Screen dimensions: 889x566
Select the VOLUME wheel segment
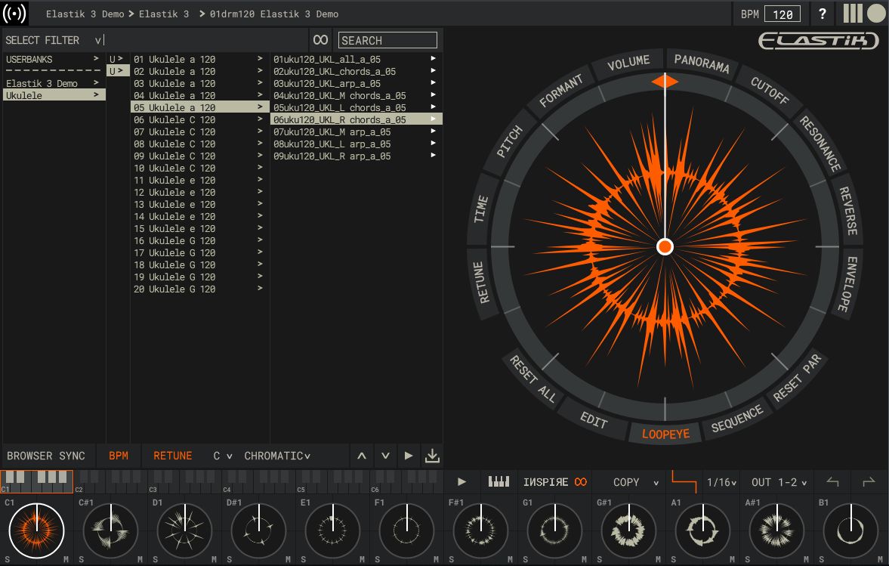click(628, 63)
